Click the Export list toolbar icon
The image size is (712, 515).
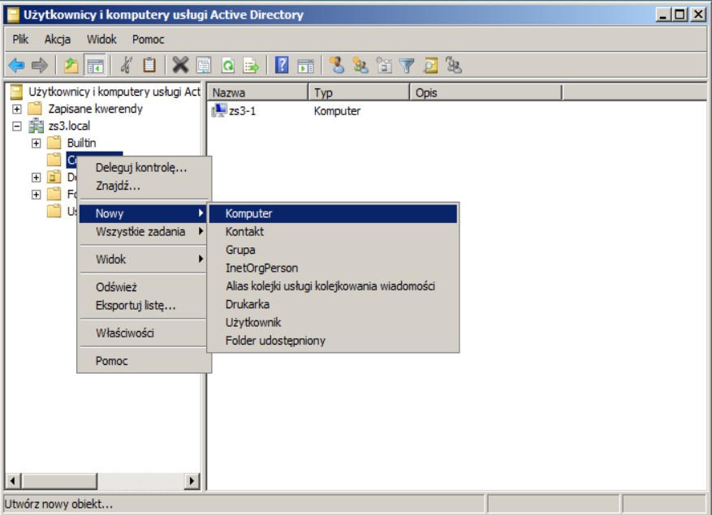252,66
